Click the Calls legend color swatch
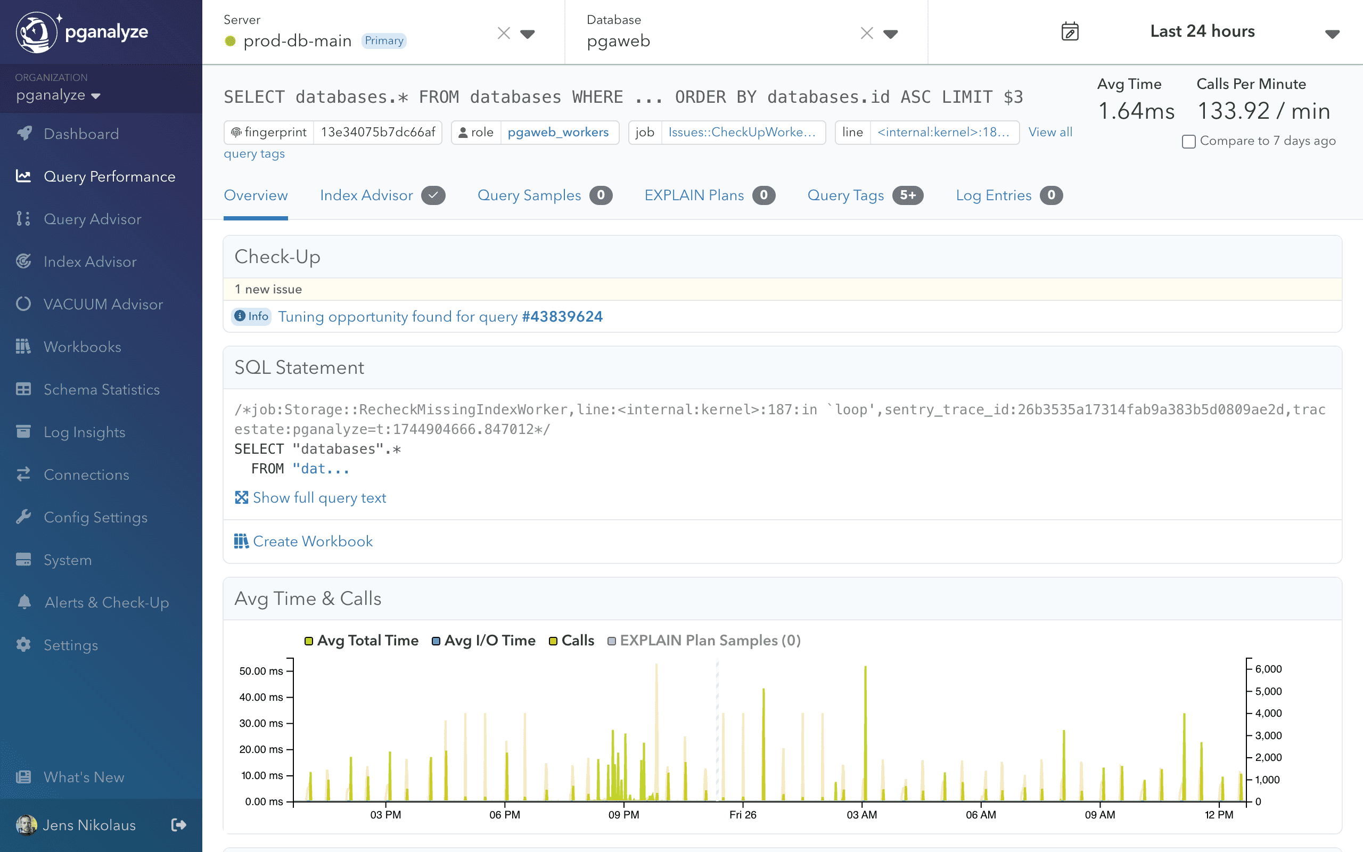 pos(553,641)
